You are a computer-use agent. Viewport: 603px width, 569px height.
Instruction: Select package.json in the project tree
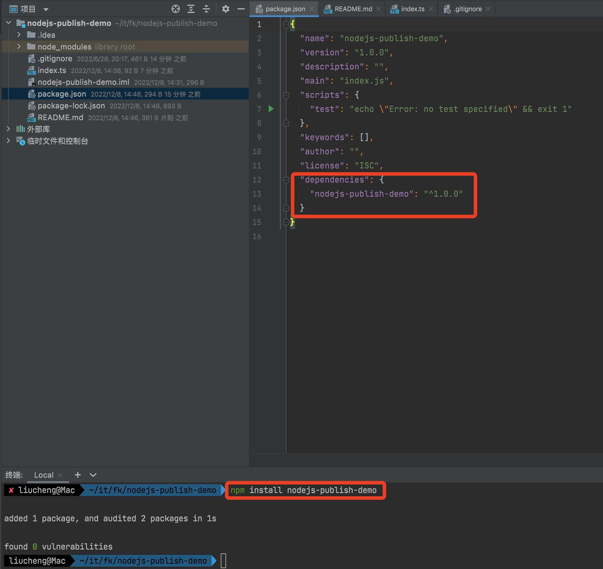click(x=62, y=94)
